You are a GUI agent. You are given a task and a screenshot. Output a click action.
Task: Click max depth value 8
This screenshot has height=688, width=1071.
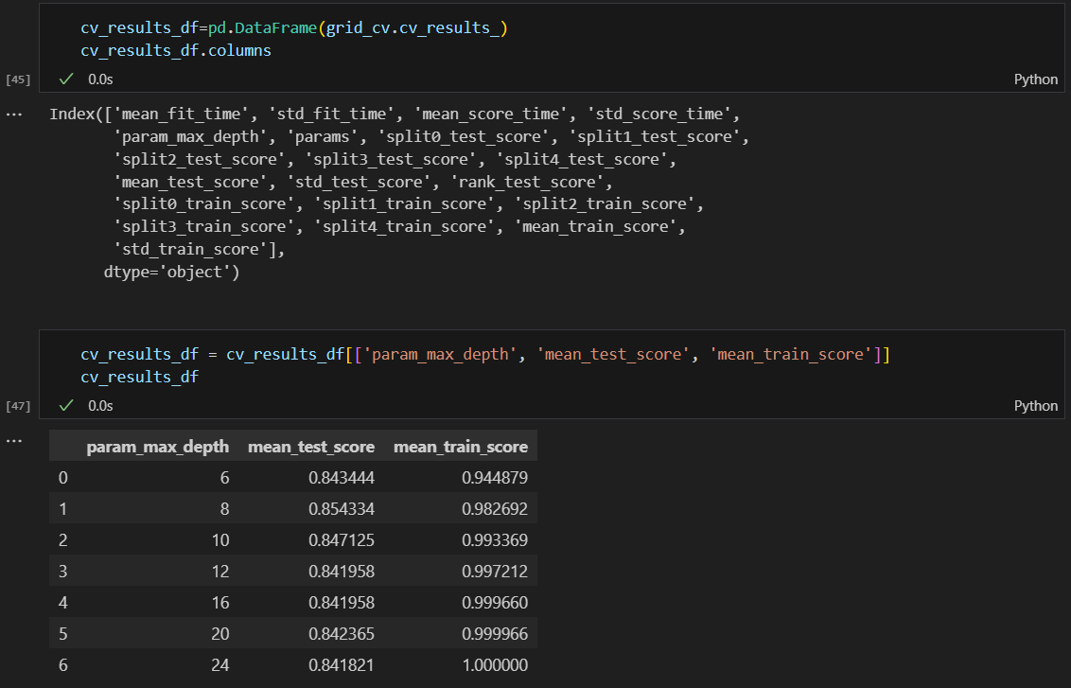[225, 509]
